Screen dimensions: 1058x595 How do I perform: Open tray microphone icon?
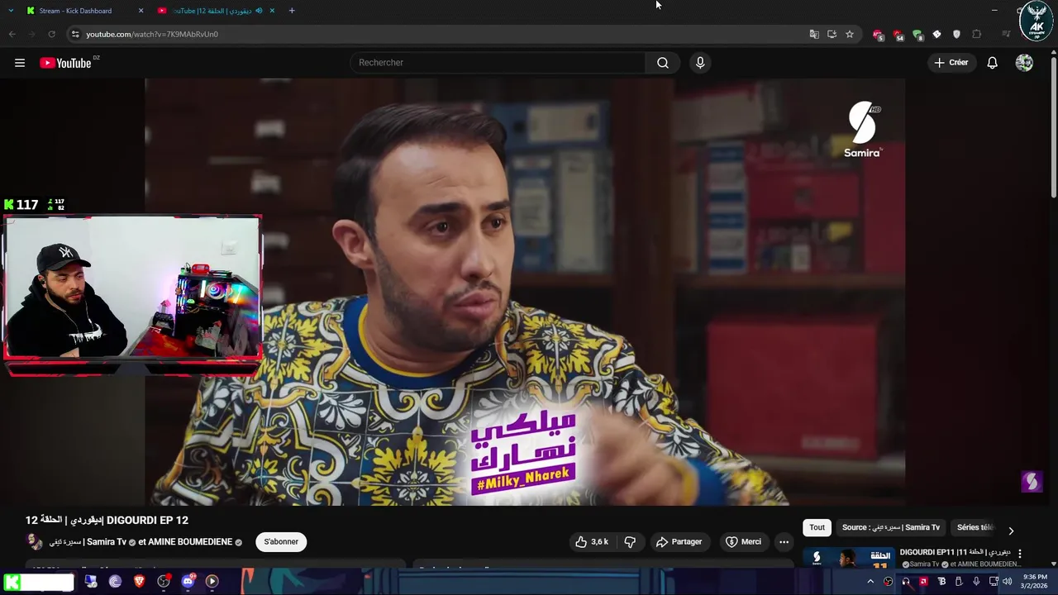click(976, 582)
